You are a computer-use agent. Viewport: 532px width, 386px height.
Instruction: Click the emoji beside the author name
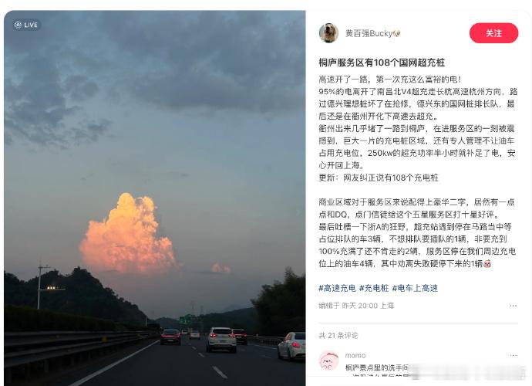tap(396, 33)
